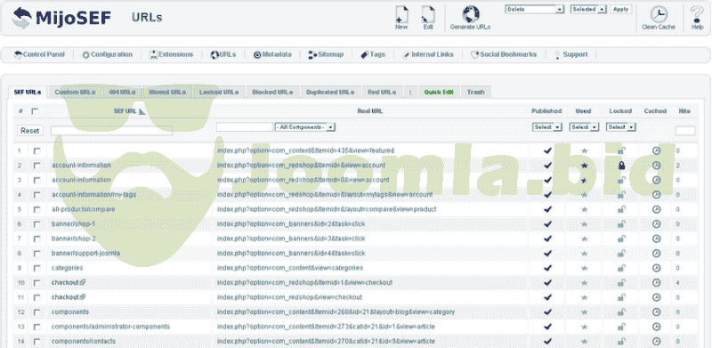Image resolution: width=712 pixels, height=348 pixels.
Task: Open the Extensions navigation item
Action: 171,54
